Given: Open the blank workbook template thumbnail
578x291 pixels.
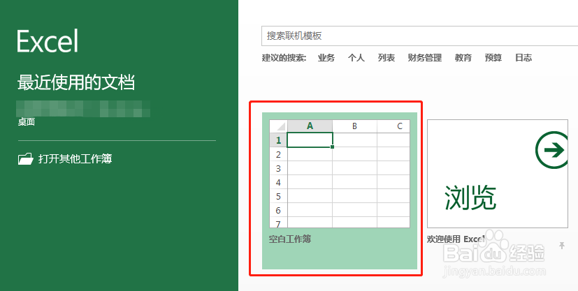Looking at the screenshot, I should 340,173.
